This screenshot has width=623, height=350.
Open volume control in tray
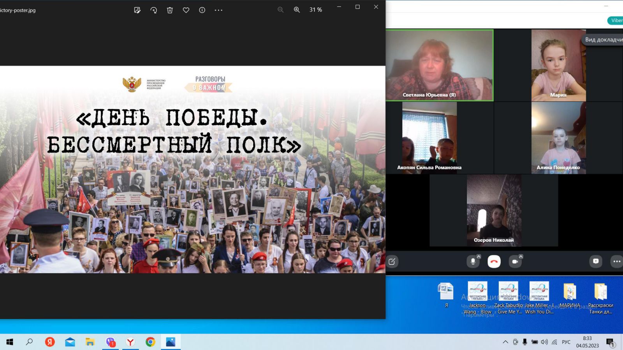pyautogui.click(x=544, y=342)
